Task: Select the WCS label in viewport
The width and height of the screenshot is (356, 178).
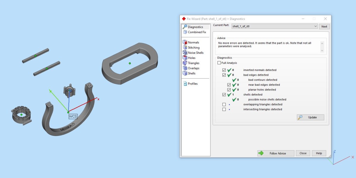Action: (73, 116)
